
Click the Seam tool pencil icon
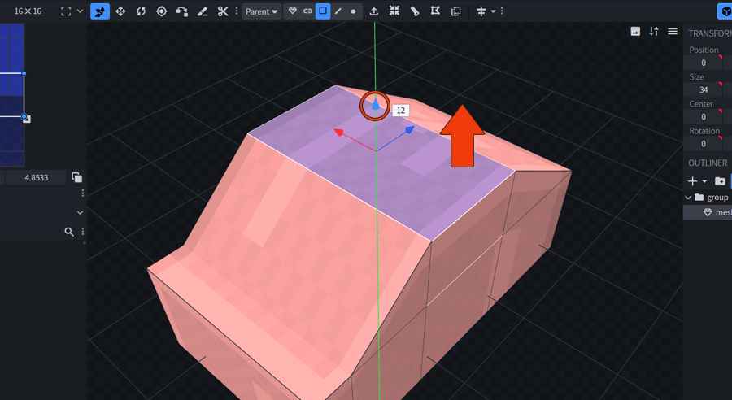click(202, 11)
